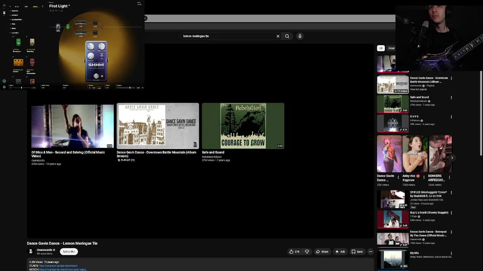The width and height of the screenshot is (483, 271).
Task: Select the orange Golden pedal in the browser
Action: (18, 62)
